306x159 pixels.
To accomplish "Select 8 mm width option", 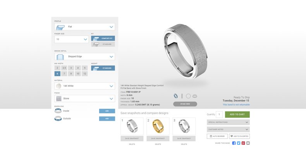I will click(71, 74).
